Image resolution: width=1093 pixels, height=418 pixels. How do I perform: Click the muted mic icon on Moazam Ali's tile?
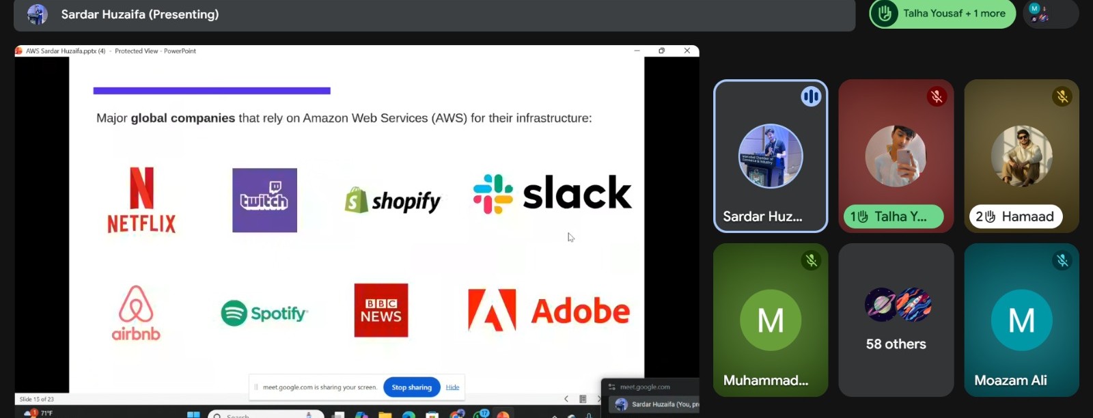[x=1062, y=261]
